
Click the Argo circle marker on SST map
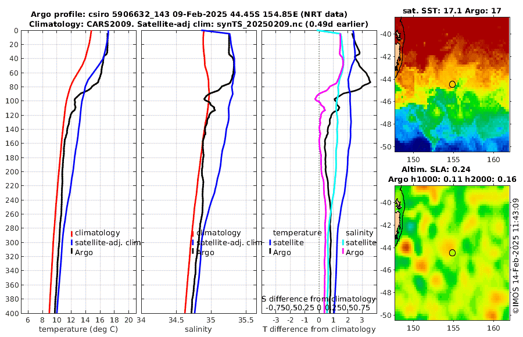pyautogui.click(x=452, y=84)
